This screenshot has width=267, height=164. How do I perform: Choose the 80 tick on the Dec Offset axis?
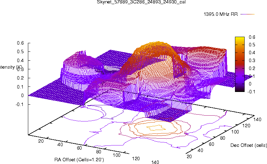click(x=223, y=138)
